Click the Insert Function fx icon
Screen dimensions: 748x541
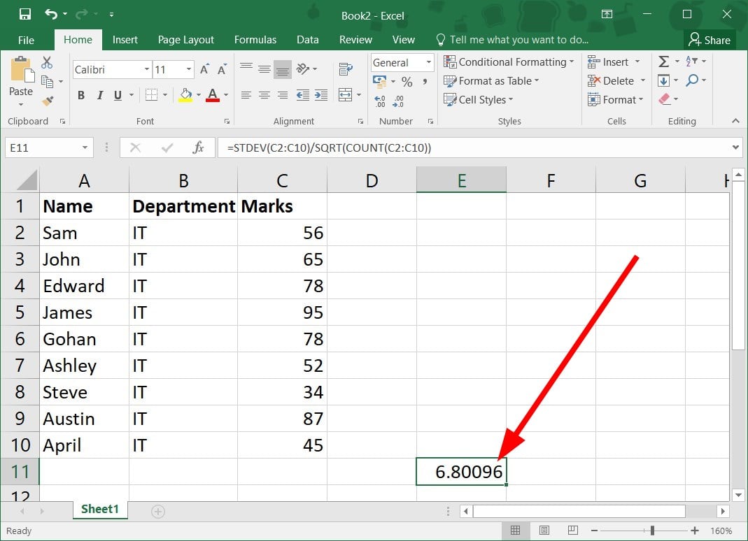(x=198, y=147)
